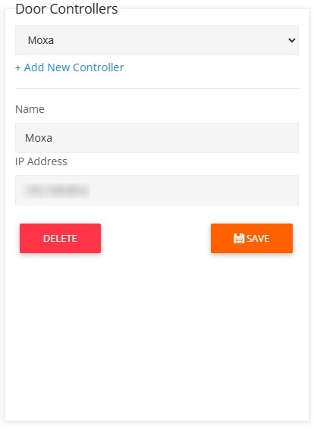Click the blurred IP address value
Viewport: 314px width, 429px height.
(x=56, y=190)
